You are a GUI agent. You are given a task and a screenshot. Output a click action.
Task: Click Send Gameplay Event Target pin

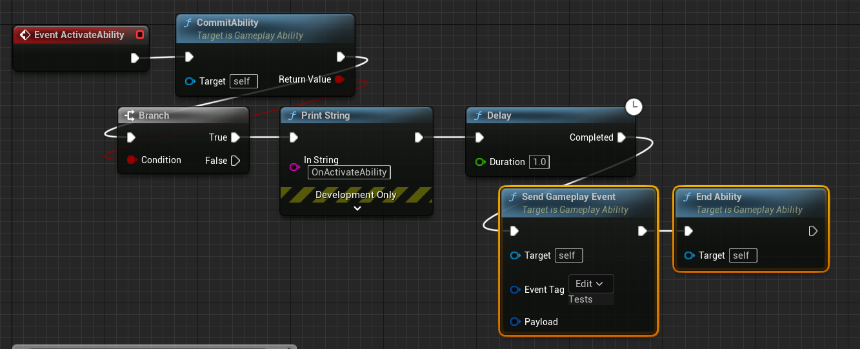point(515,255)
